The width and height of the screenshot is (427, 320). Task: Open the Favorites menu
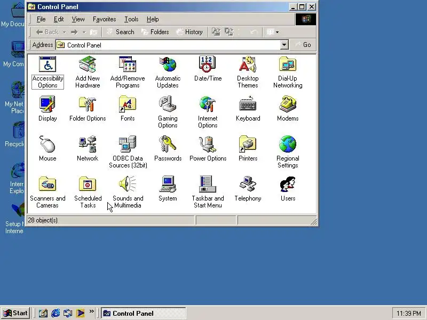tap(104, 19)
